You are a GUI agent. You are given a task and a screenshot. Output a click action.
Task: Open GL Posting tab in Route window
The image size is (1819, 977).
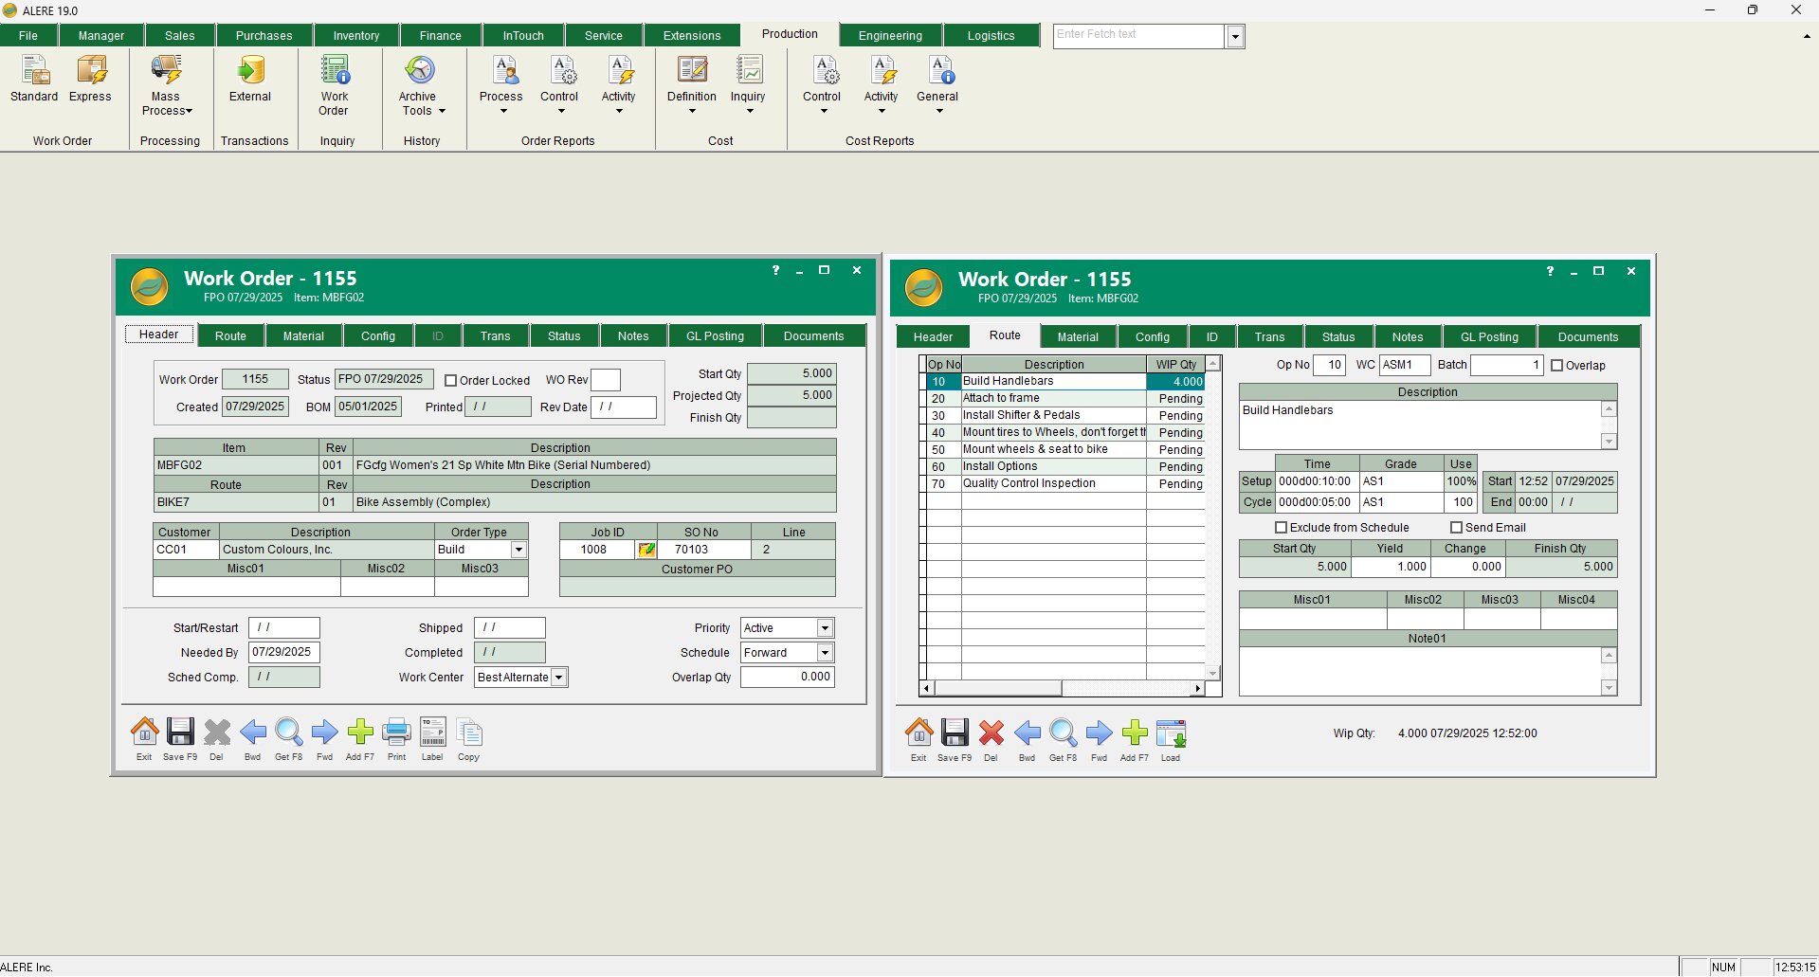[1488, 337]
